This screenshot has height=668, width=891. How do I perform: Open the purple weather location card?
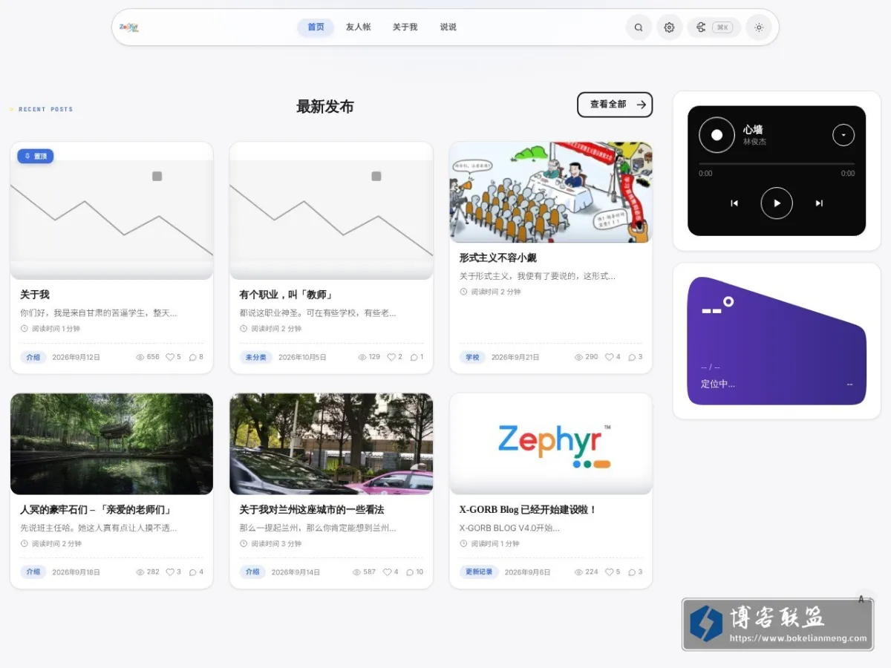pos(777,341)
